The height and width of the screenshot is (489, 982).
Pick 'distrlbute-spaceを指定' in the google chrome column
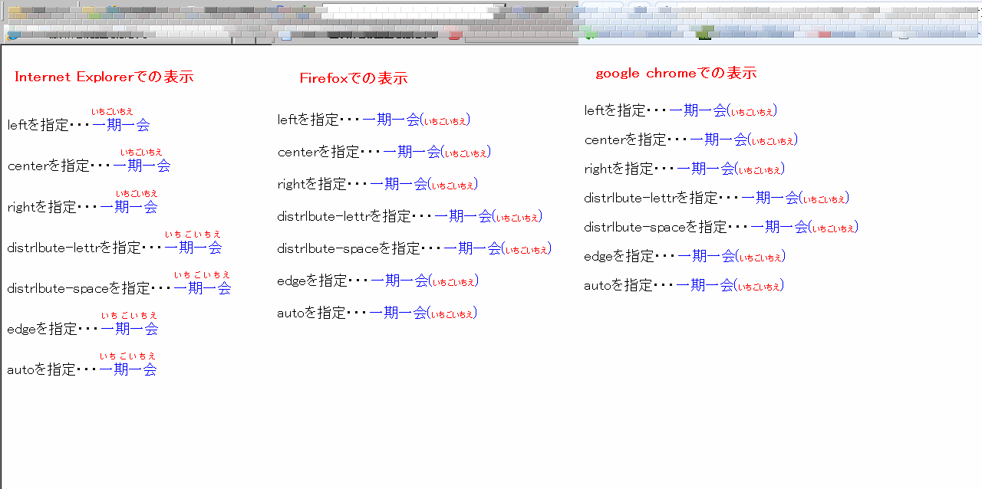tap(656, 227)
